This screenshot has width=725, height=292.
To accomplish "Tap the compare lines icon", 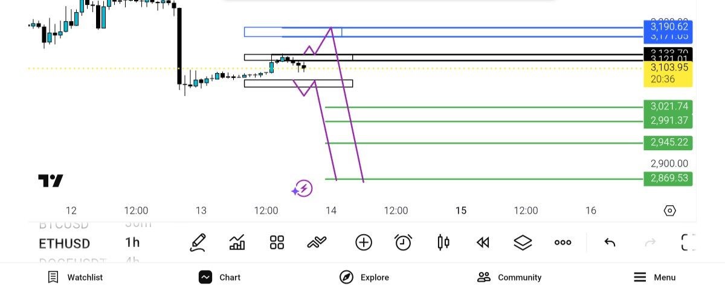I will (x=317, y=243).
